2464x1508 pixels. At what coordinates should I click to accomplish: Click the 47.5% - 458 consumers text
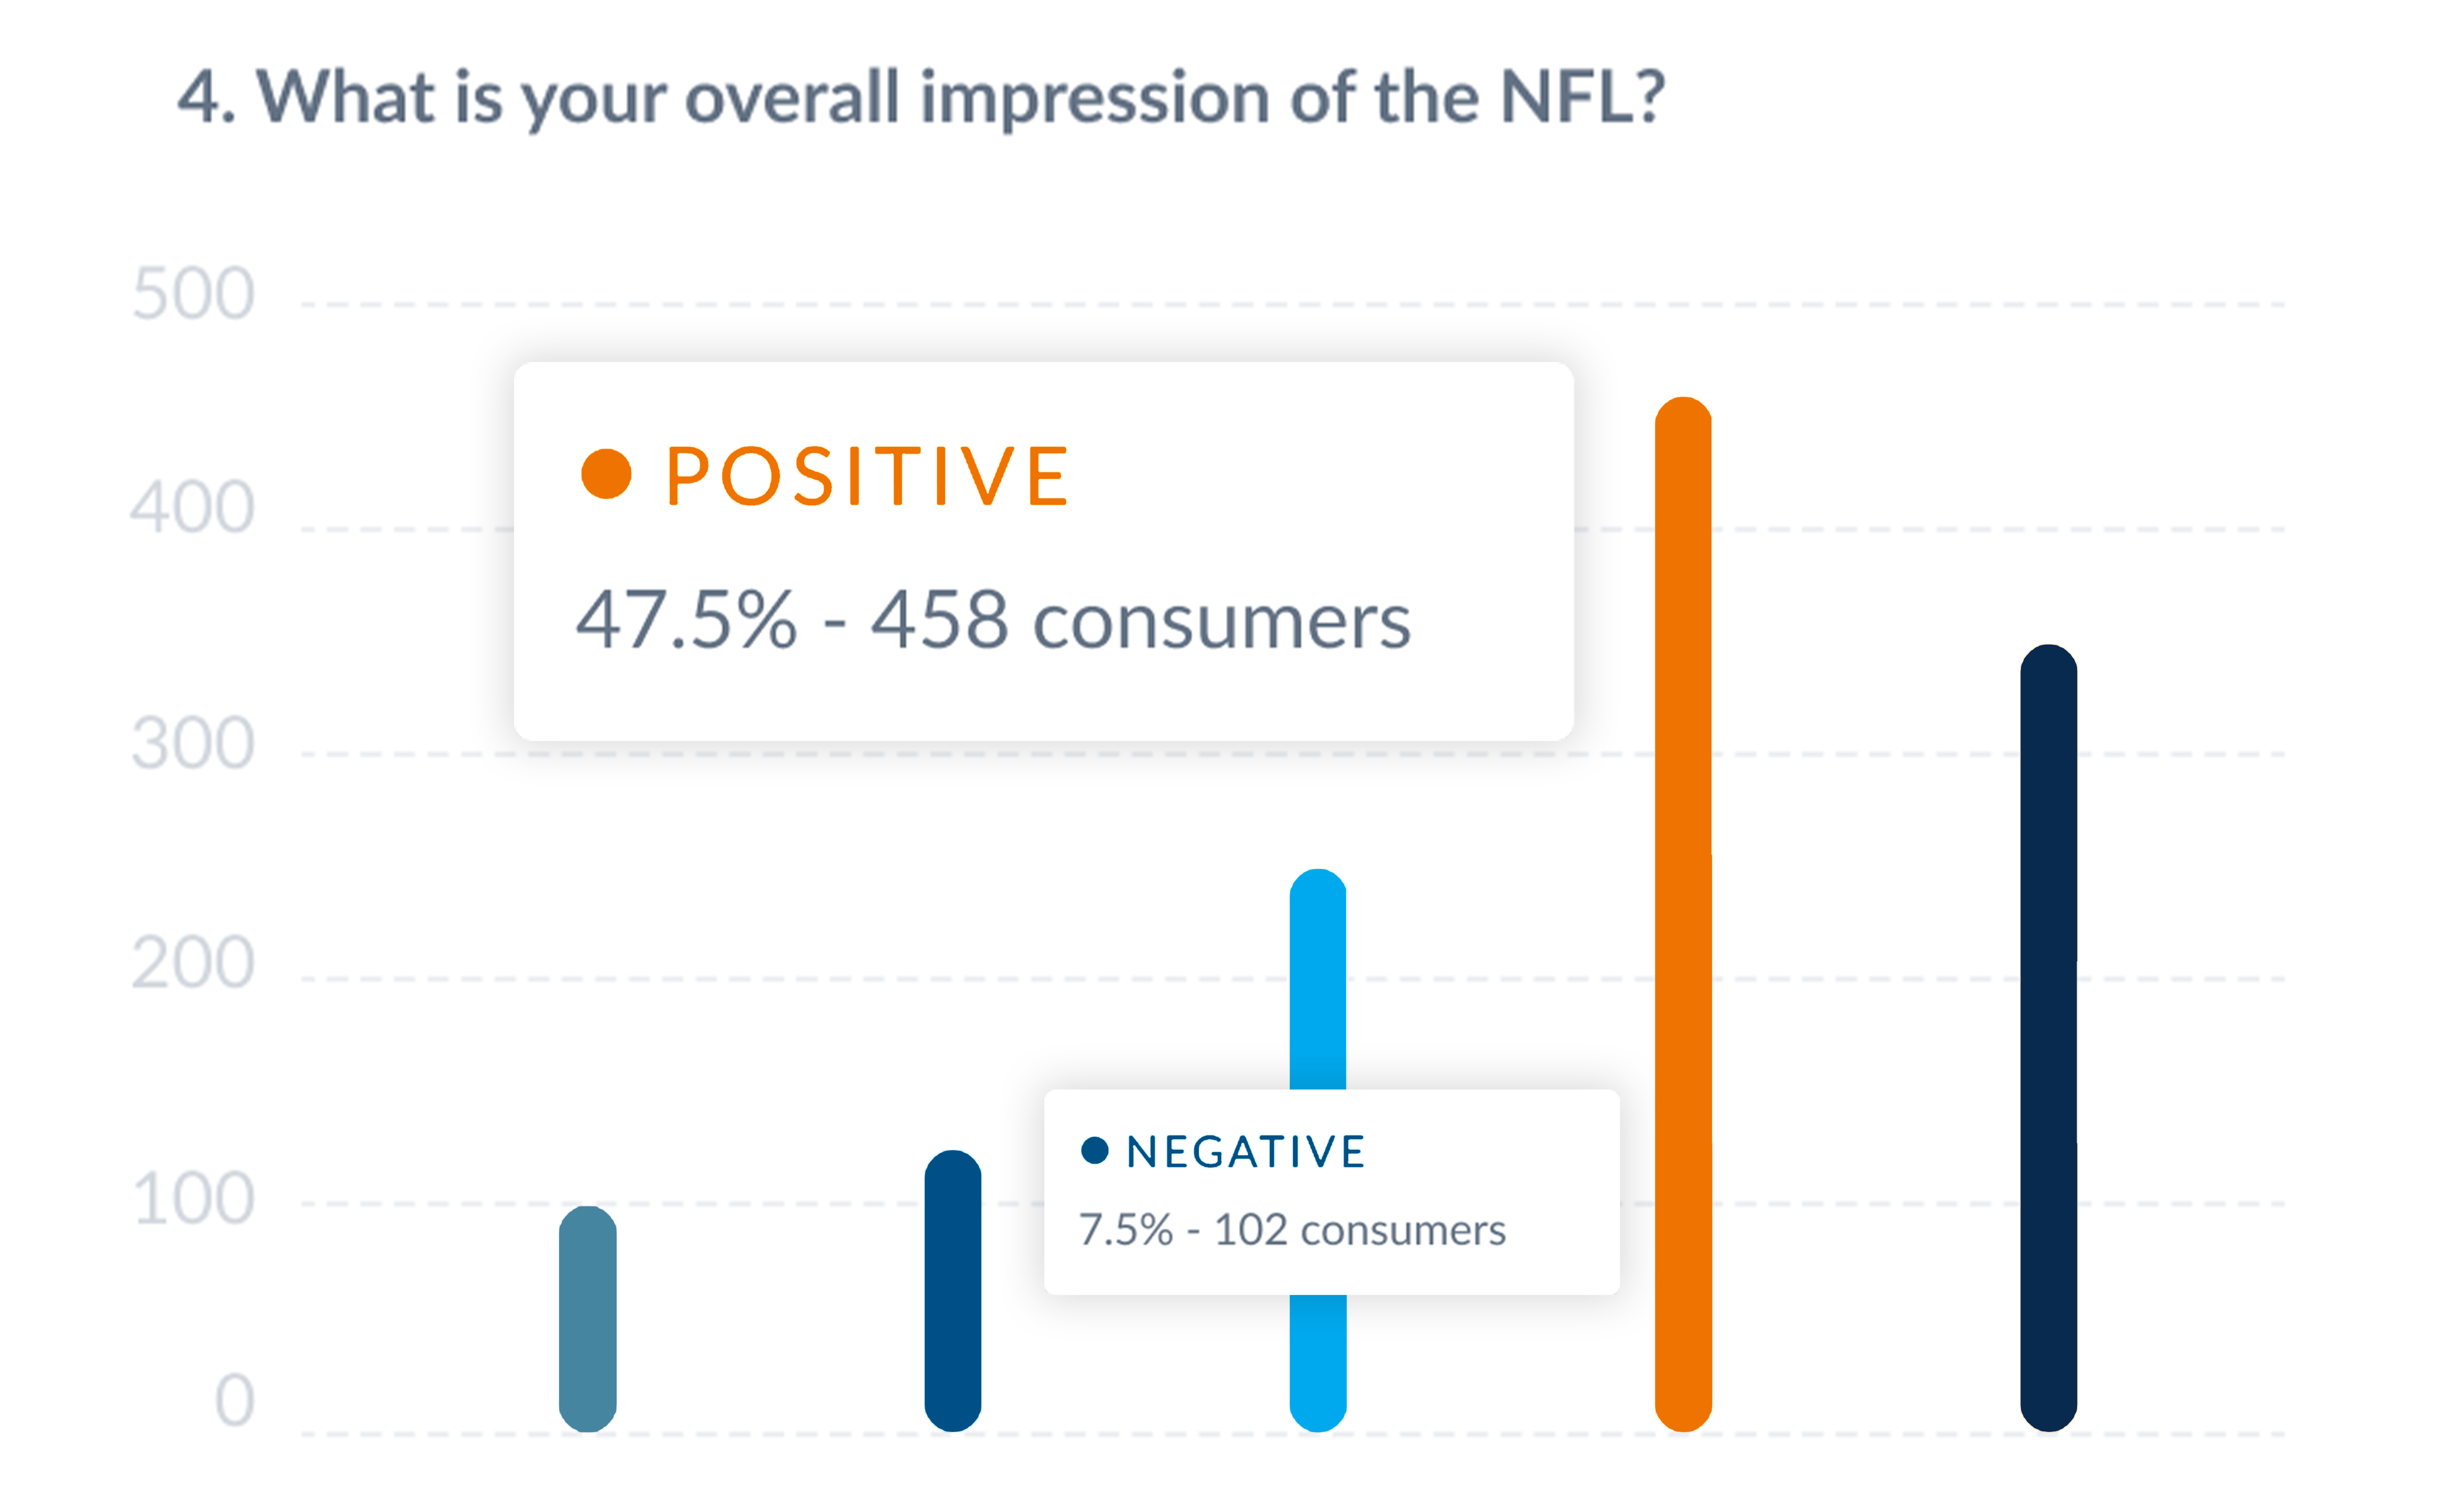[992, 620]
